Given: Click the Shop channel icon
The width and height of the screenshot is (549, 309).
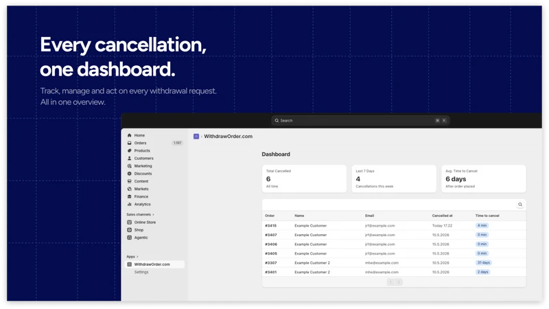Looking at the screenshot, I should (129, 230).
